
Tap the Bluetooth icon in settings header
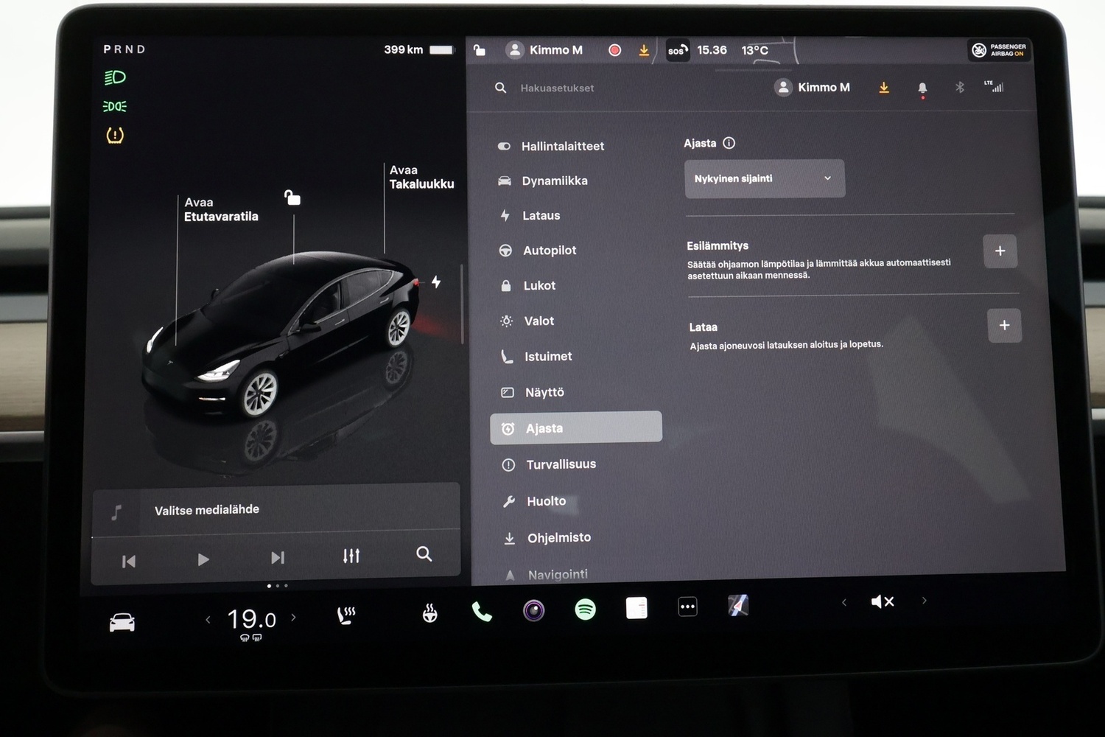pos(960,88)
